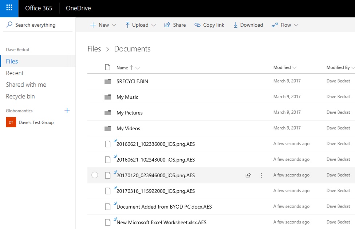This screenshot has height=229, width=355.
Task: Click the Copy link chain icon
Action: pyautogui.click(x=197, y=25)
